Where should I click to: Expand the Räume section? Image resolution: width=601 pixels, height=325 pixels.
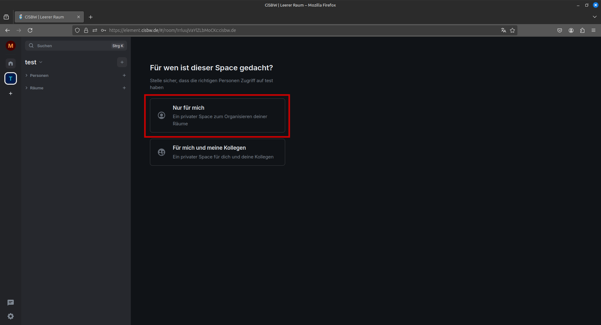click(27, 88)
